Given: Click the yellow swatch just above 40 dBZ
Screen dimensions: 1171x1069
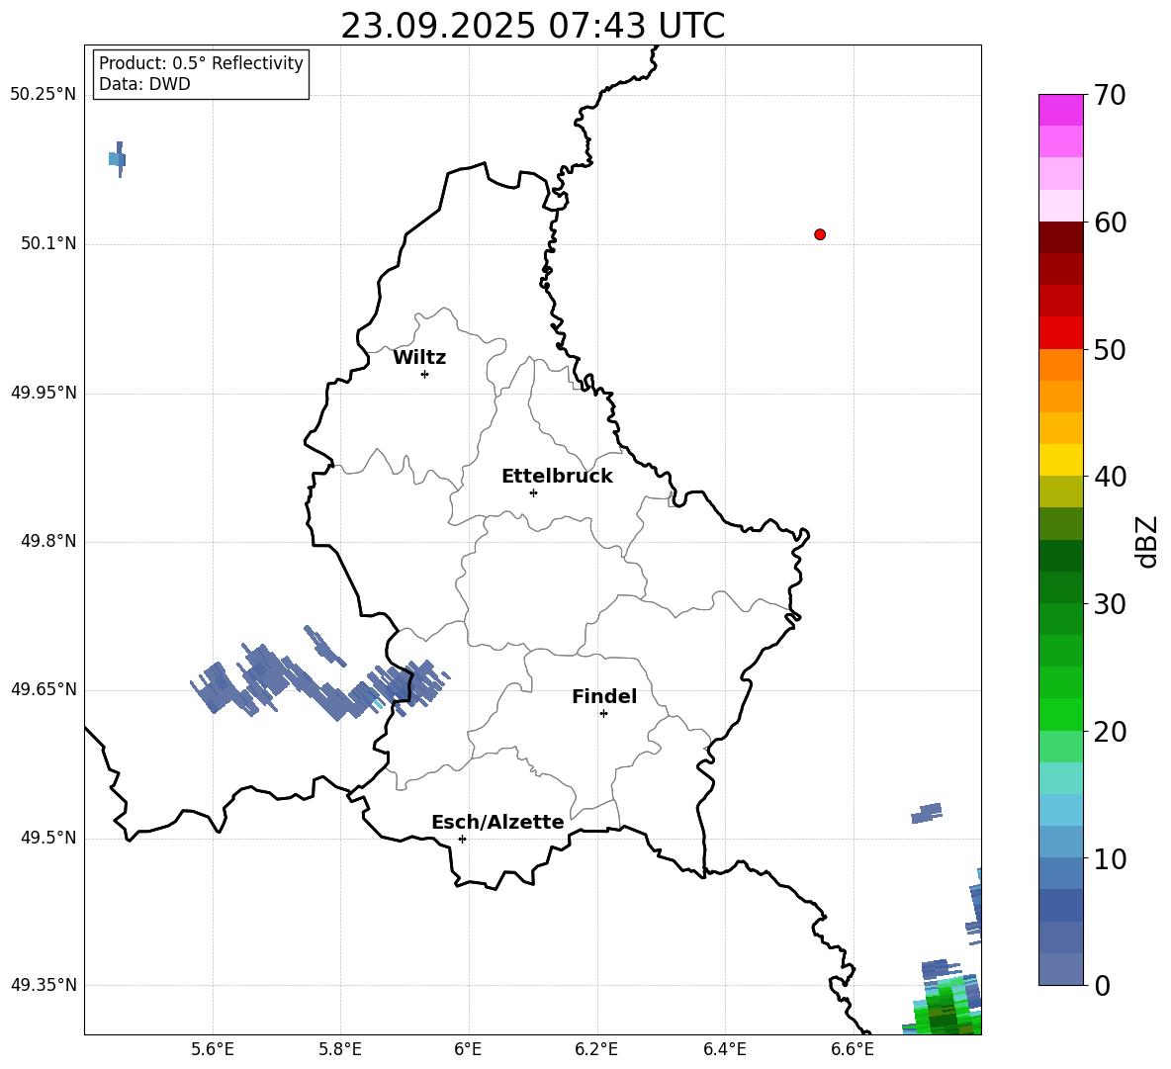Looking at the screenshot, I should (1060, 460).
